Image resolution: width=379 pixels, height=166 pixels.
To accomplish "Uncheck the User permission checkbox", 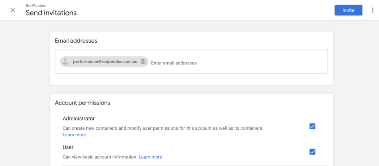I will click(x=312, y=152).
